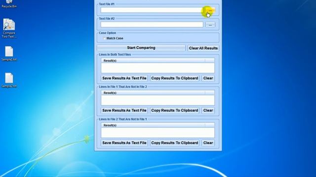Click Result(s) header in Lines In Both Text Files
This screenshot has height=177, width=316.
pos(153,60)
